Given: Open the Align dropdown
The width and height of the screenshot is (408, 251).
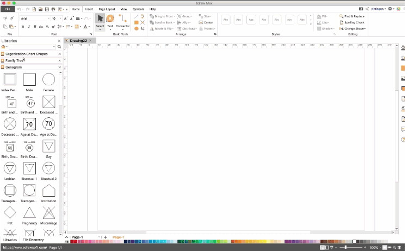Looking at the screenshot, I should (184, 23).
